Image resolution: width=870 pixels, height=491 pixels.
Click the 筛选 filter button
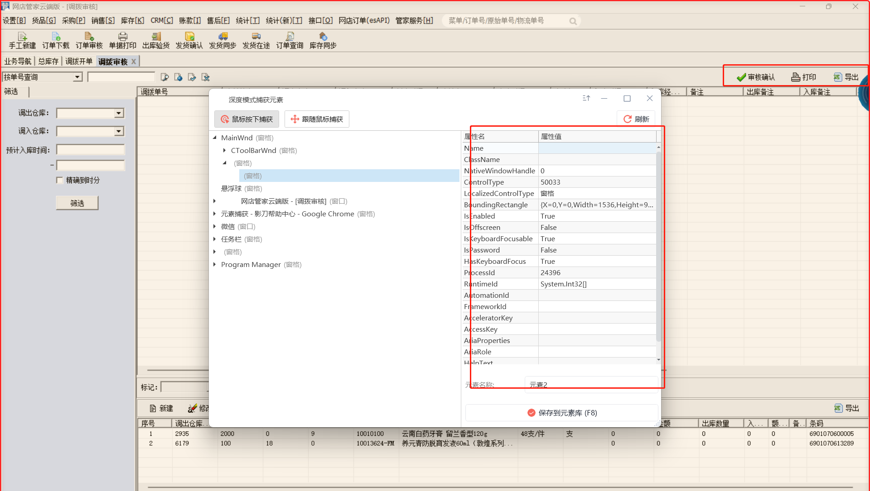click(x=77, y=203)
